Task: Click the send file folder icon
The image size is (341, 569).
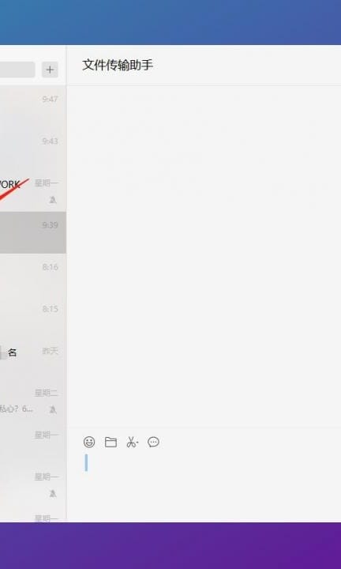Action: (x=111, y=442)
